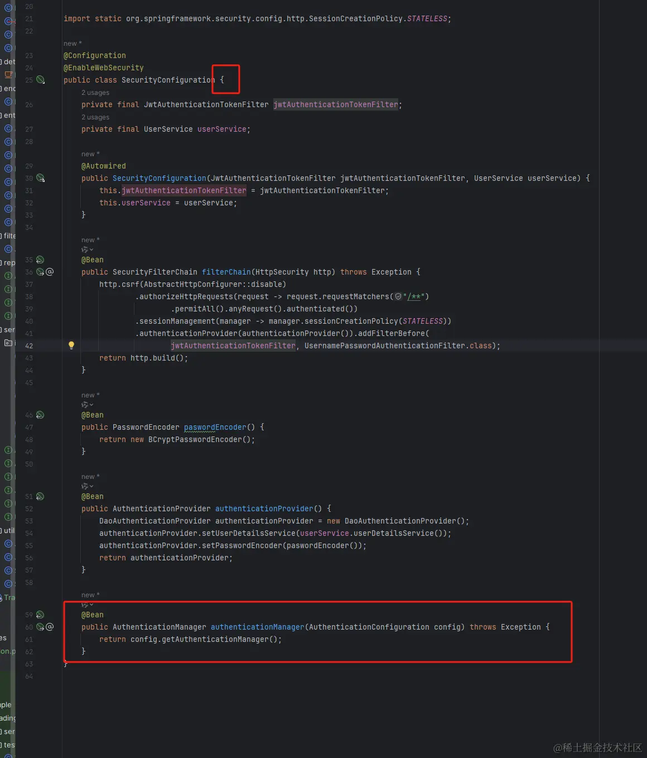
Task: Click the "new *" hint above @Configuration
Action: pos(73,44)
